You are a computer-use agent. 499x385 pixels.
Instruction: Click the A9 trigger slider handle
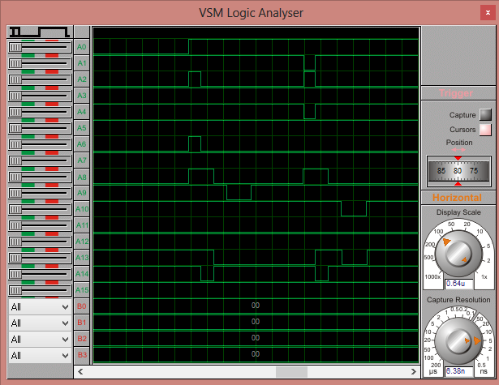pos(15,193)
